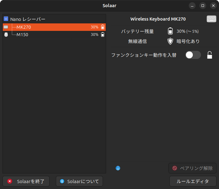Screen dimensions: 219x189
Task: Click MK270's 30% battery value
Action: point(95,27)
